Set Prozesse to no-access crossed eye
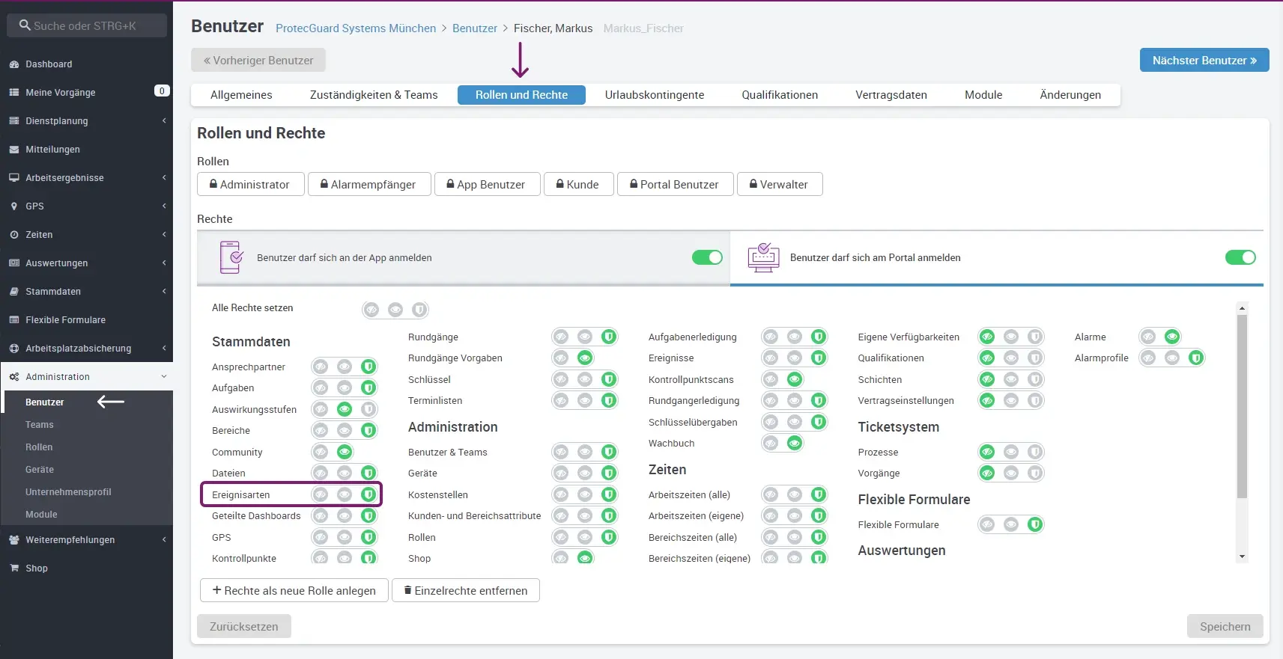 pyautogui.click(x=987, y=452)
